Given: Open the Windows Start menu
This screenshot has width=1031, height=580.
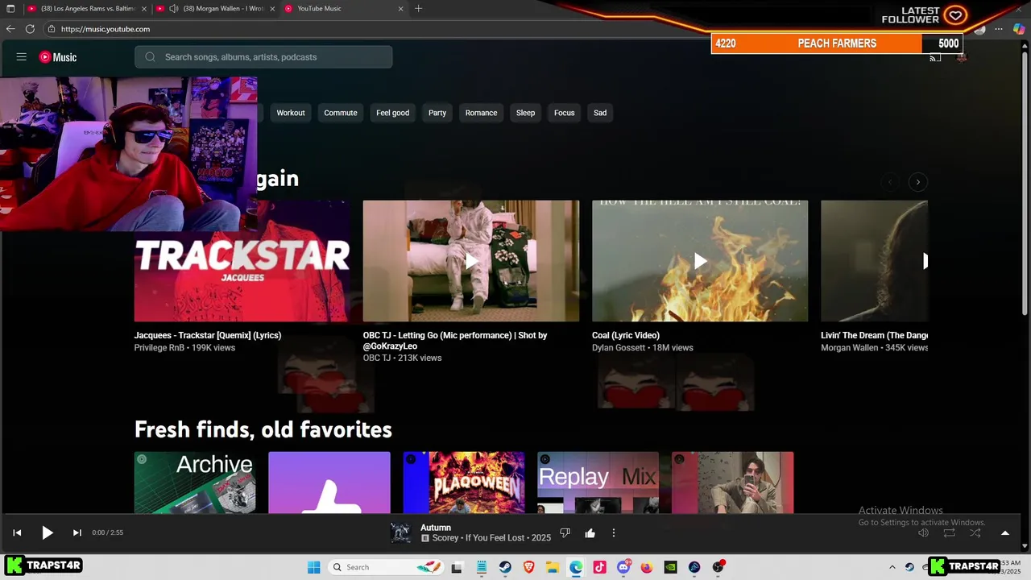Looking at the screenshot, I should point(314,567).
